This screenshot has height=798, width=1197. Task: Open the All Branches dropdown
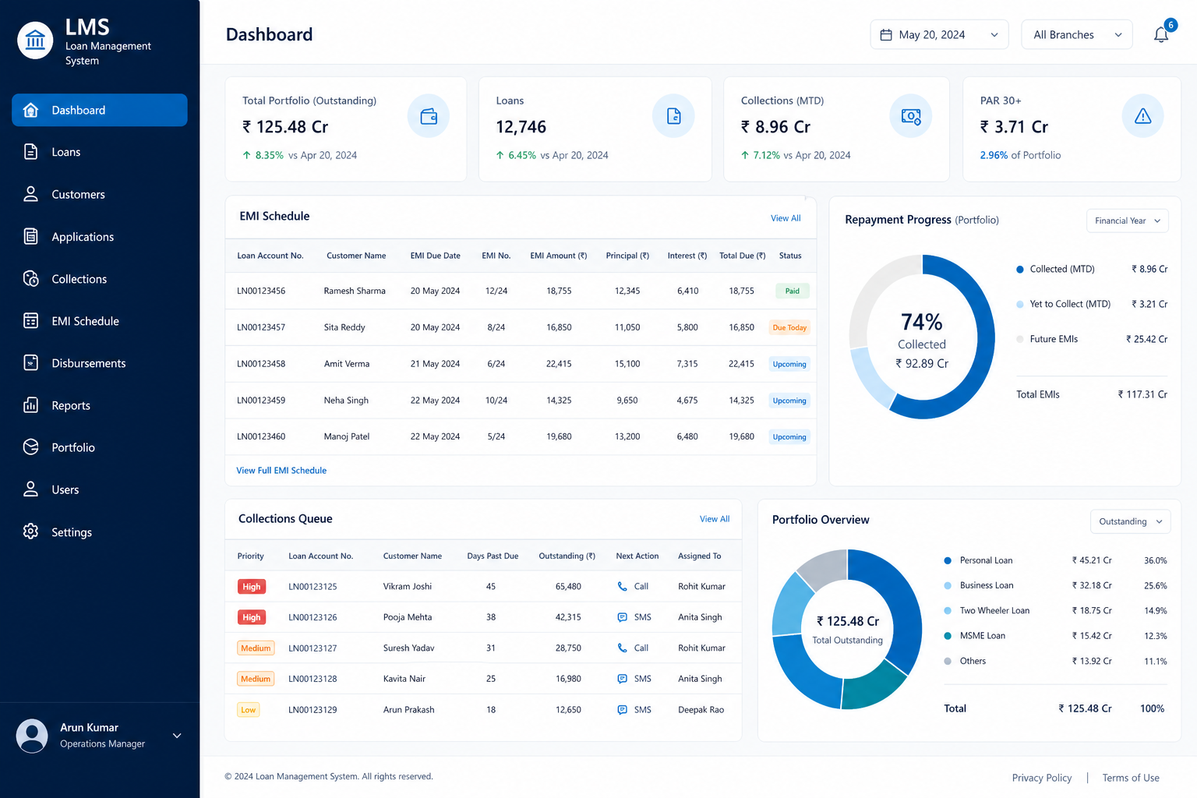(x=1076, y=34)
